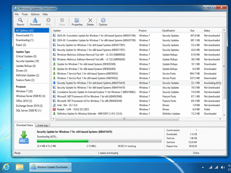Click blue downloading arrow icon for KB4474419 x64

coord(54,83)
